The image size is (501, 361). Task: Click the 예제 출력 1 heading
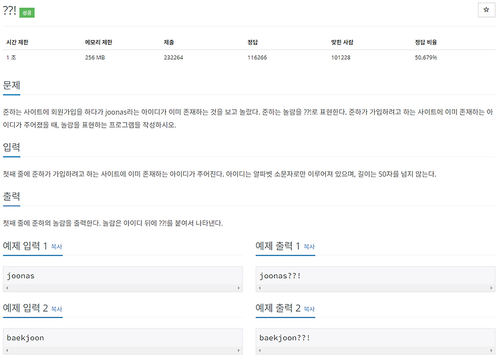click(277, 246)
